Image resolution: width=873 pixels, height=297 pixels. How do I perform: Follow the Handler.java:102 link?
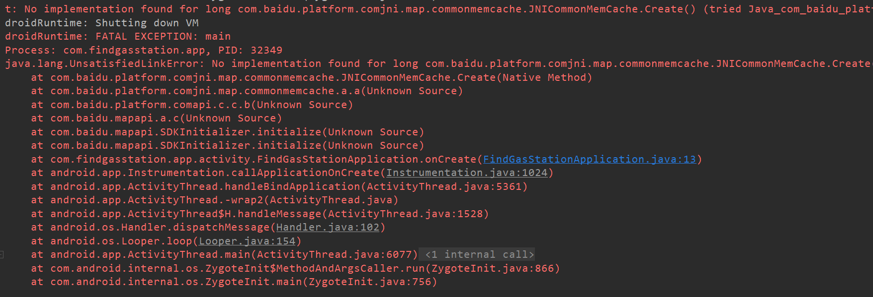pos(328,227)
